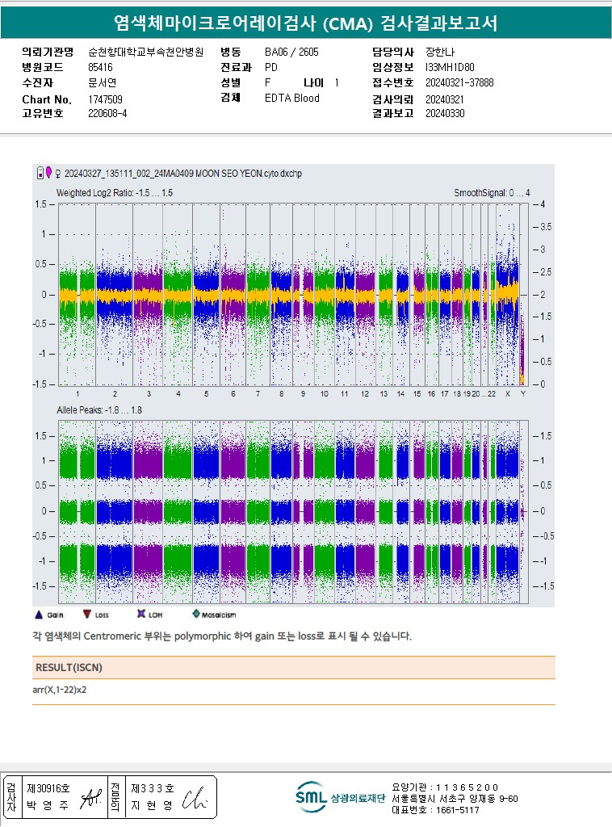Screen dimensions: 612x827
Task: Click the battery-shaped icon before the filename
Action: [x=40, y=172]
